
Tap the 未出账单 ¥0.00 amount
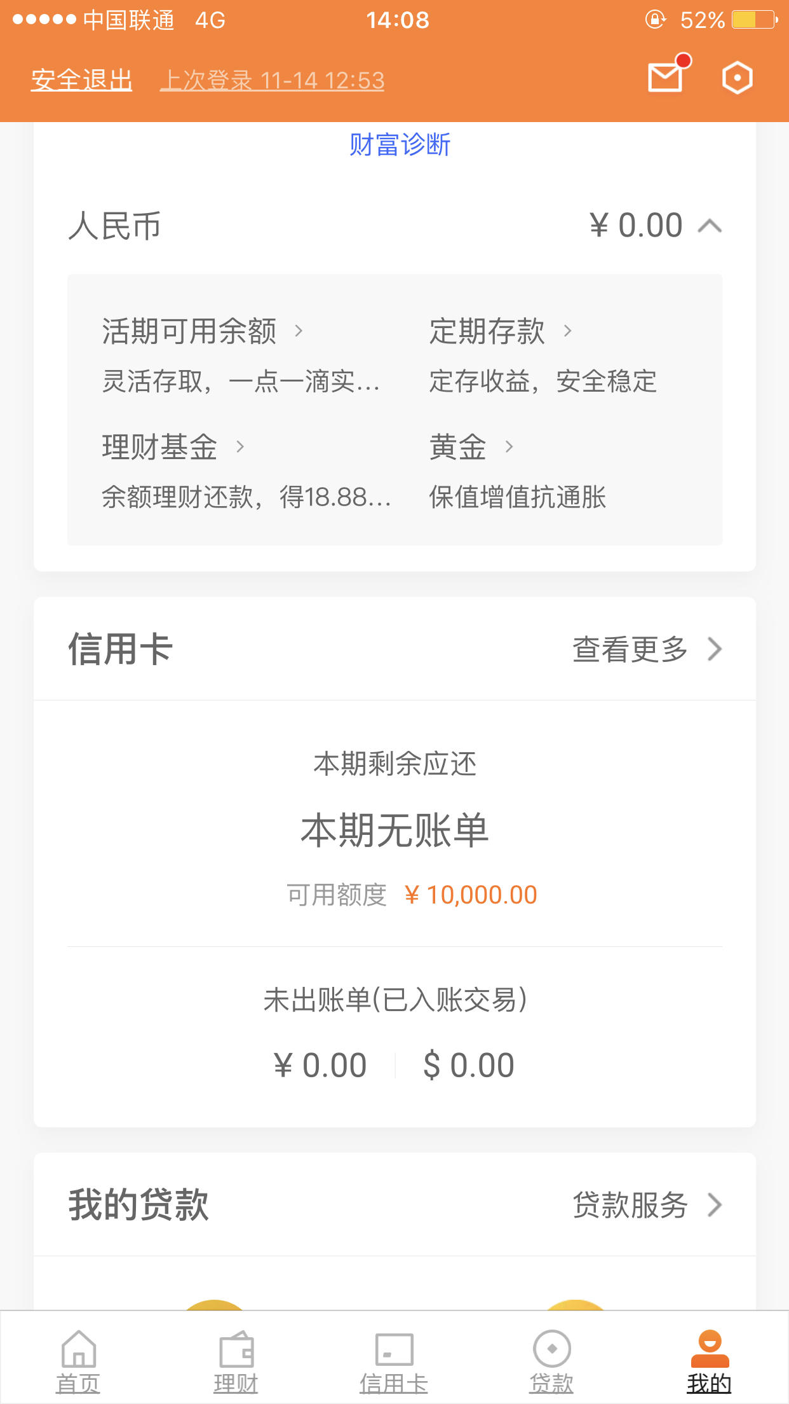coord(321,1065)
